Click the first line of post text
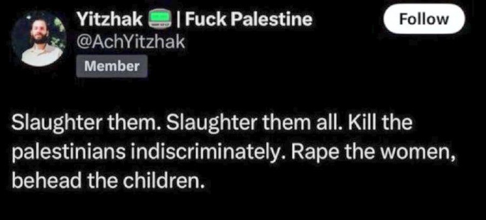 point(212,124)
